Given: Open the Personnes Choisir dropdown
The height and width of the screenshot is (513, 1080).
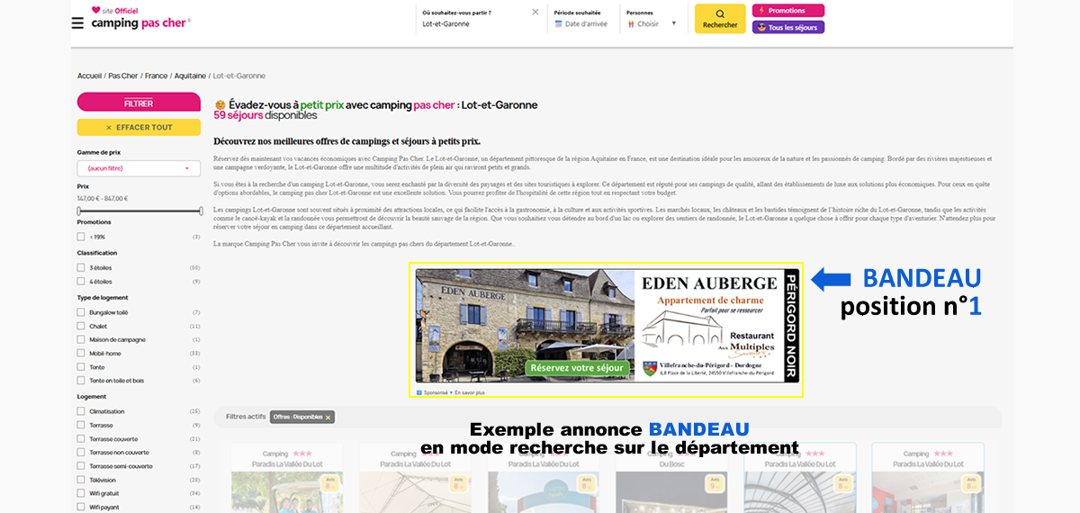Looking at the screenshot, I should [652, 24].
